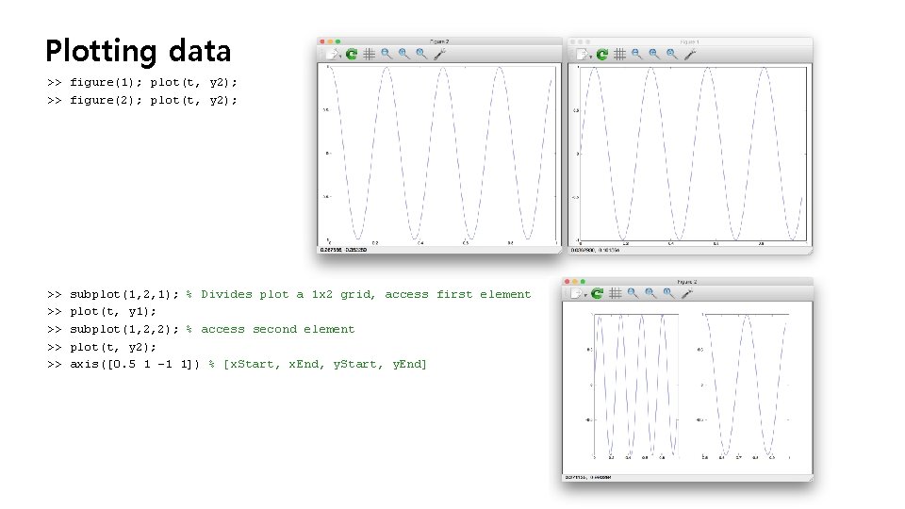Viewport: 905px width, 509px height.
Task: Click export icon in Figure 1 window
Action: click(x=582, y=55)
